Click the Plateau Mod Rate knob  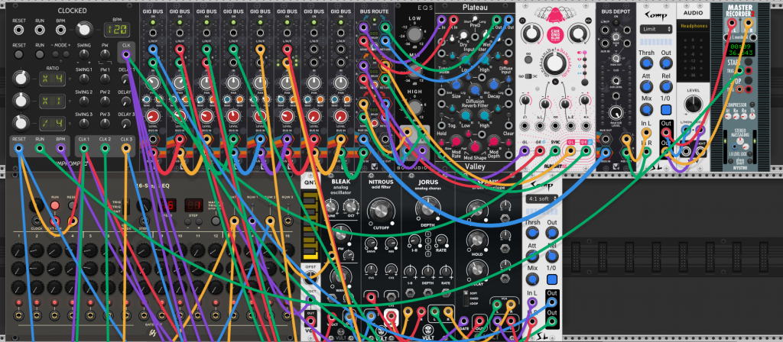coord(456,140)
